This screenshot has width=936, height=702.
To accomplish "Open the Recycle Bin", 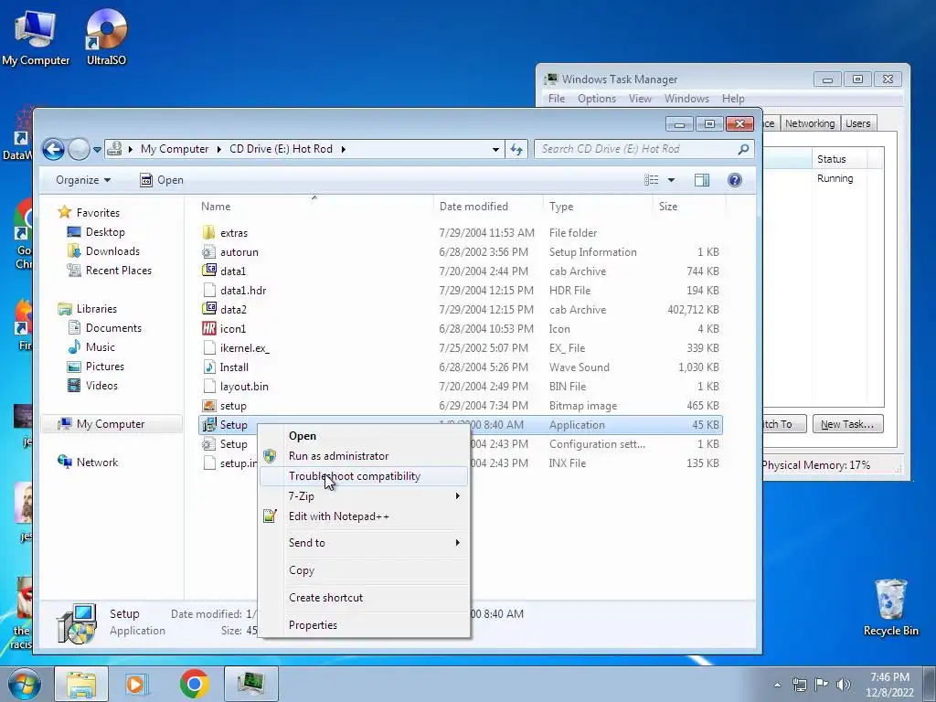I will (x=890, y=608).
